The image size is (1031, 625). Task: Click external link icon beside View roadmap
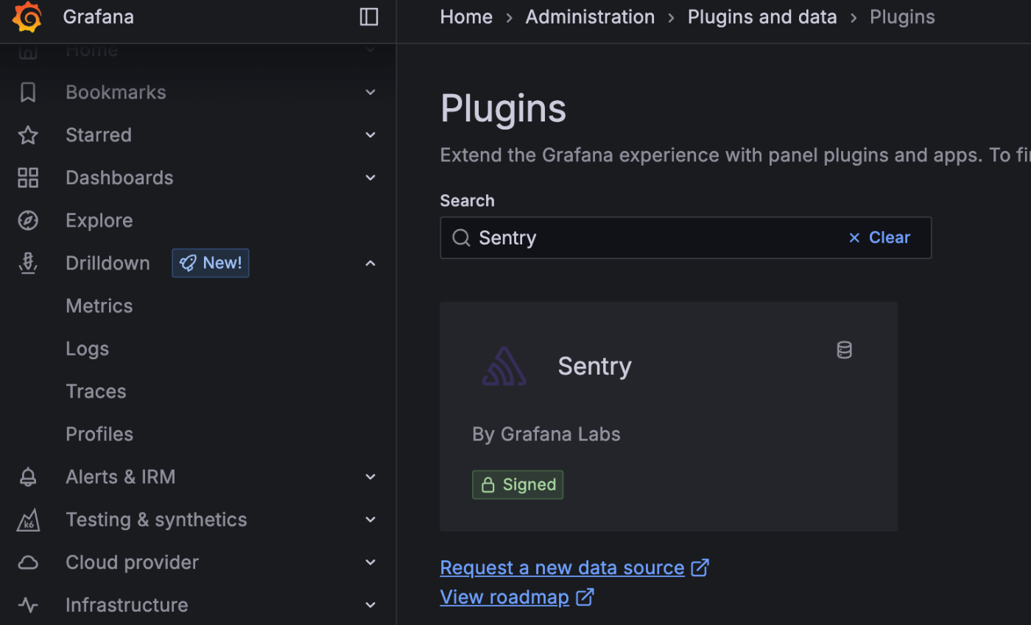click(x=585, y=597)
